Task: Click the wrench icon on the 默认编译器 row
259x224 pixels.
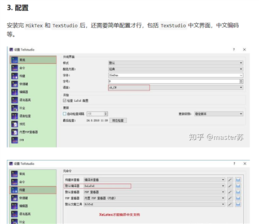Action: tap(230, 186)
